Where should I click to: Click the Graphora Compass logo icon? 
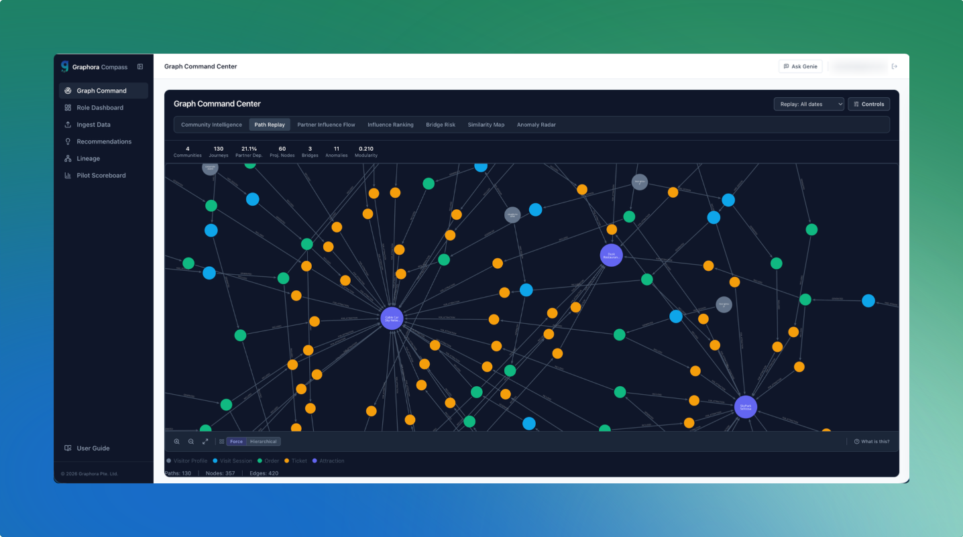pyautogui.click(x=65, y=66)
